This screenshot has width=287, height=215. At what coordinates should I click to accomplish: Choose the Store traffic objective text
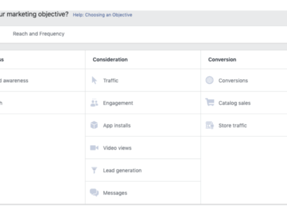point(232,126)
